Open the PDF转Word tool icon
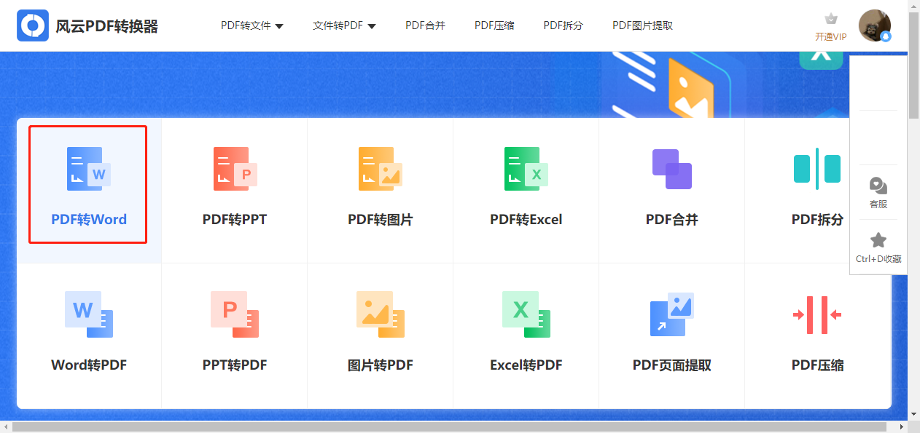 click(x=89, y=169)
